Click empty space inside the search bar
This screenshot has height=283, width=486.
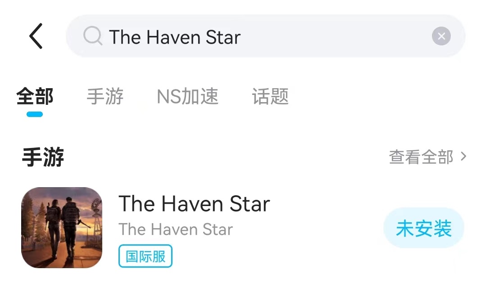tap(335, 36)
